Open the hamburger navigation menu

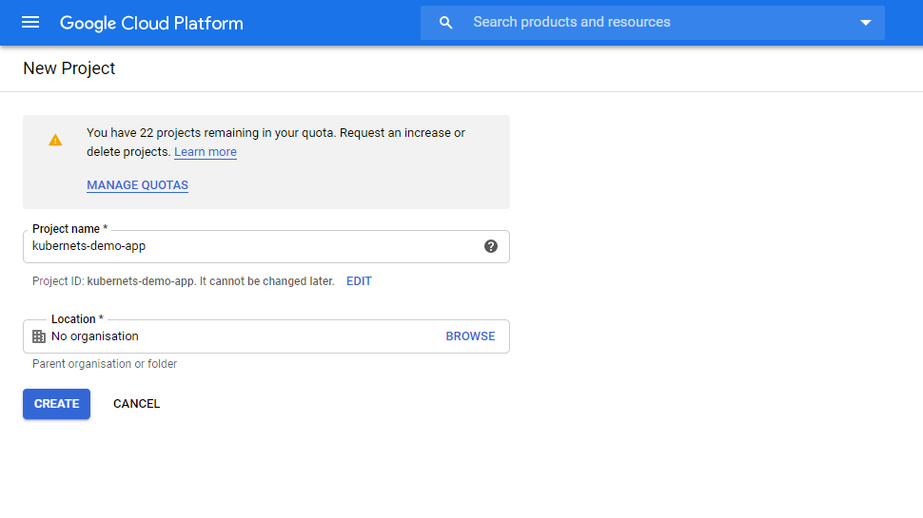(30, 23)
